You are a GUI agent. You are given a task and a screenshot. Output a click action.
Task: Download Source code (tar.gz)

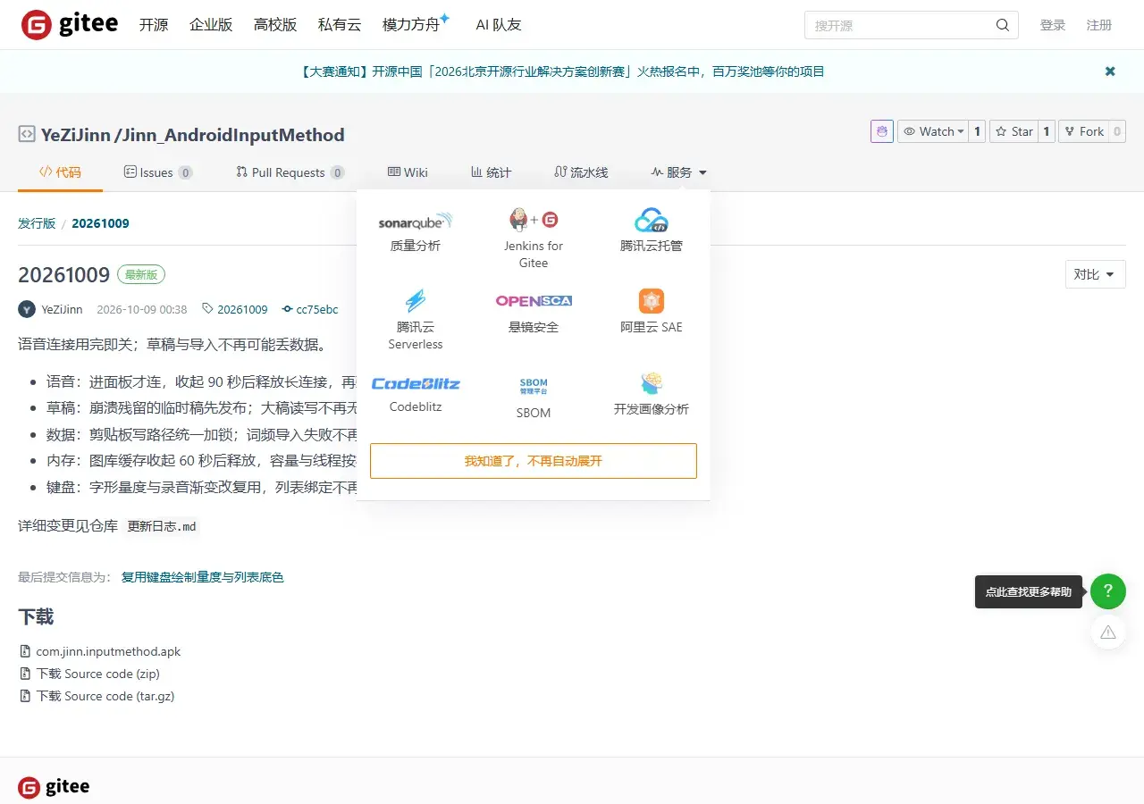point(105,696)
